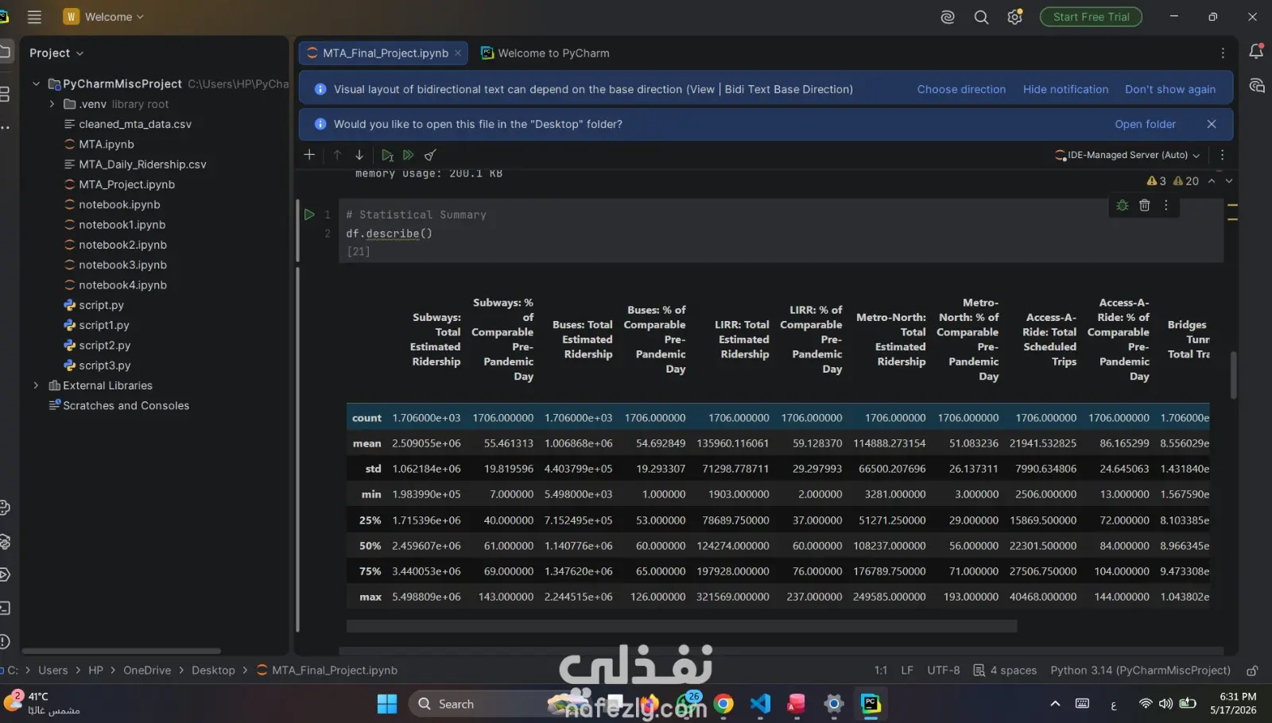Open Search Everywhere magnifier icon

click(982, 17)
